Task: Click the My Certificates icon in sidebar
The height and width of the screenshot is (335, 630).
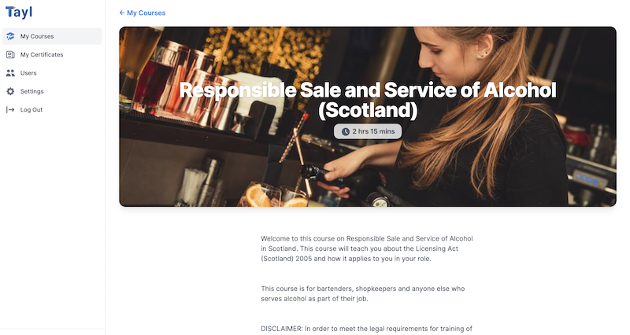Action: point(10,54)
